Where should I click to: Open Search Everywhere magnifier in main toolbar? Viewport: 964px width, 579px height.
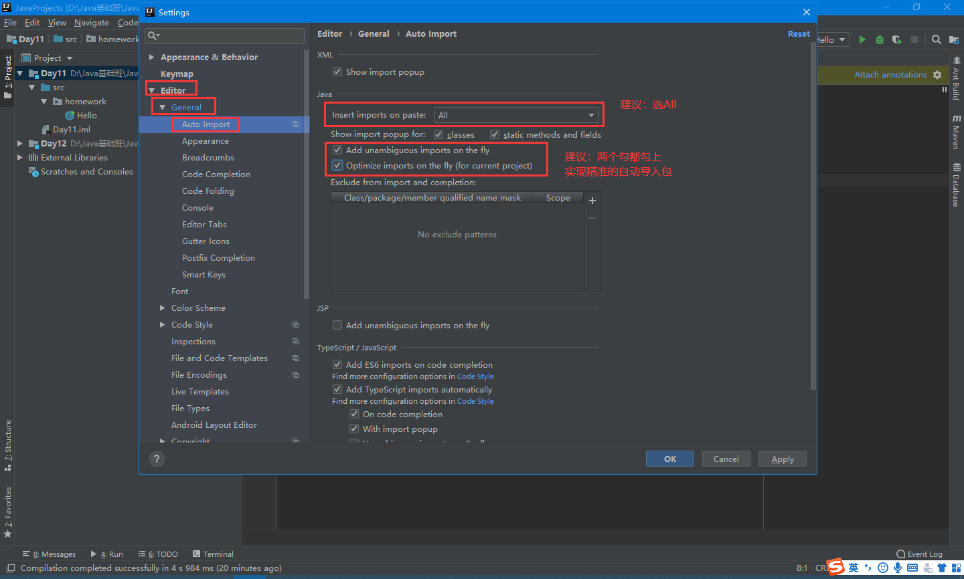coord(937,39)
